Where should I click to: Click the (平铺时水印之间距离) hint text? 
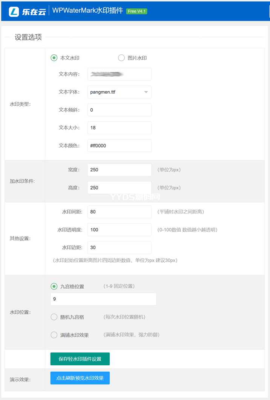click(x=181, y=212)
